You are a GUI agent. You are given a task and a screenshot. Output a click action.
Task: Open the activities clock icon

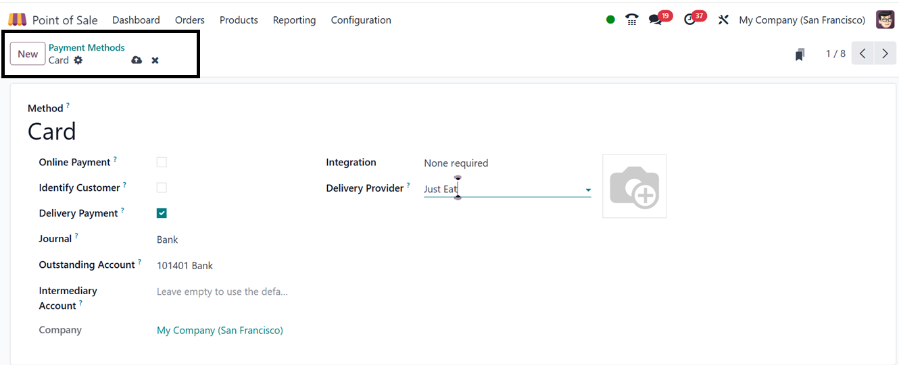pos(689,20)
